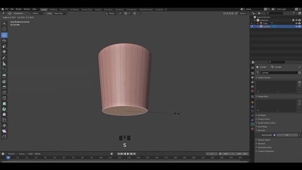The width and height of the screenshot is (302, 170).
Task: Select the Transform tool
Action: coord(4,52)
